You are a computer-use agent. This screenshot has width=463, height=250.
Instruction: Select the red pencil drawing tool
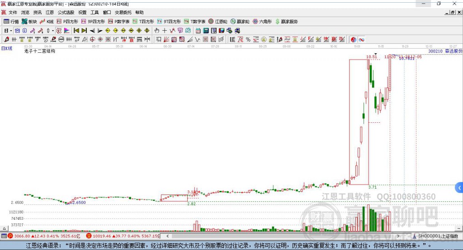pos(6,40)
